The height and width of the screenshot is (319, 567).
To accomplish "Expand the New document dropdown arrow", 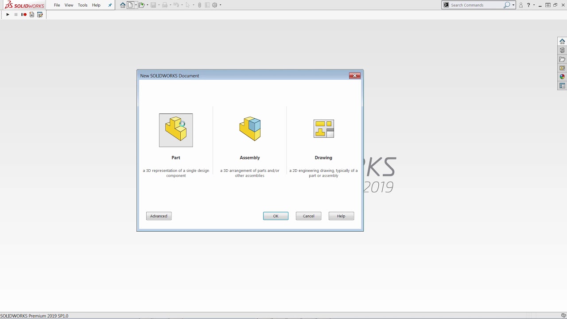I will [x=136, y=5].
